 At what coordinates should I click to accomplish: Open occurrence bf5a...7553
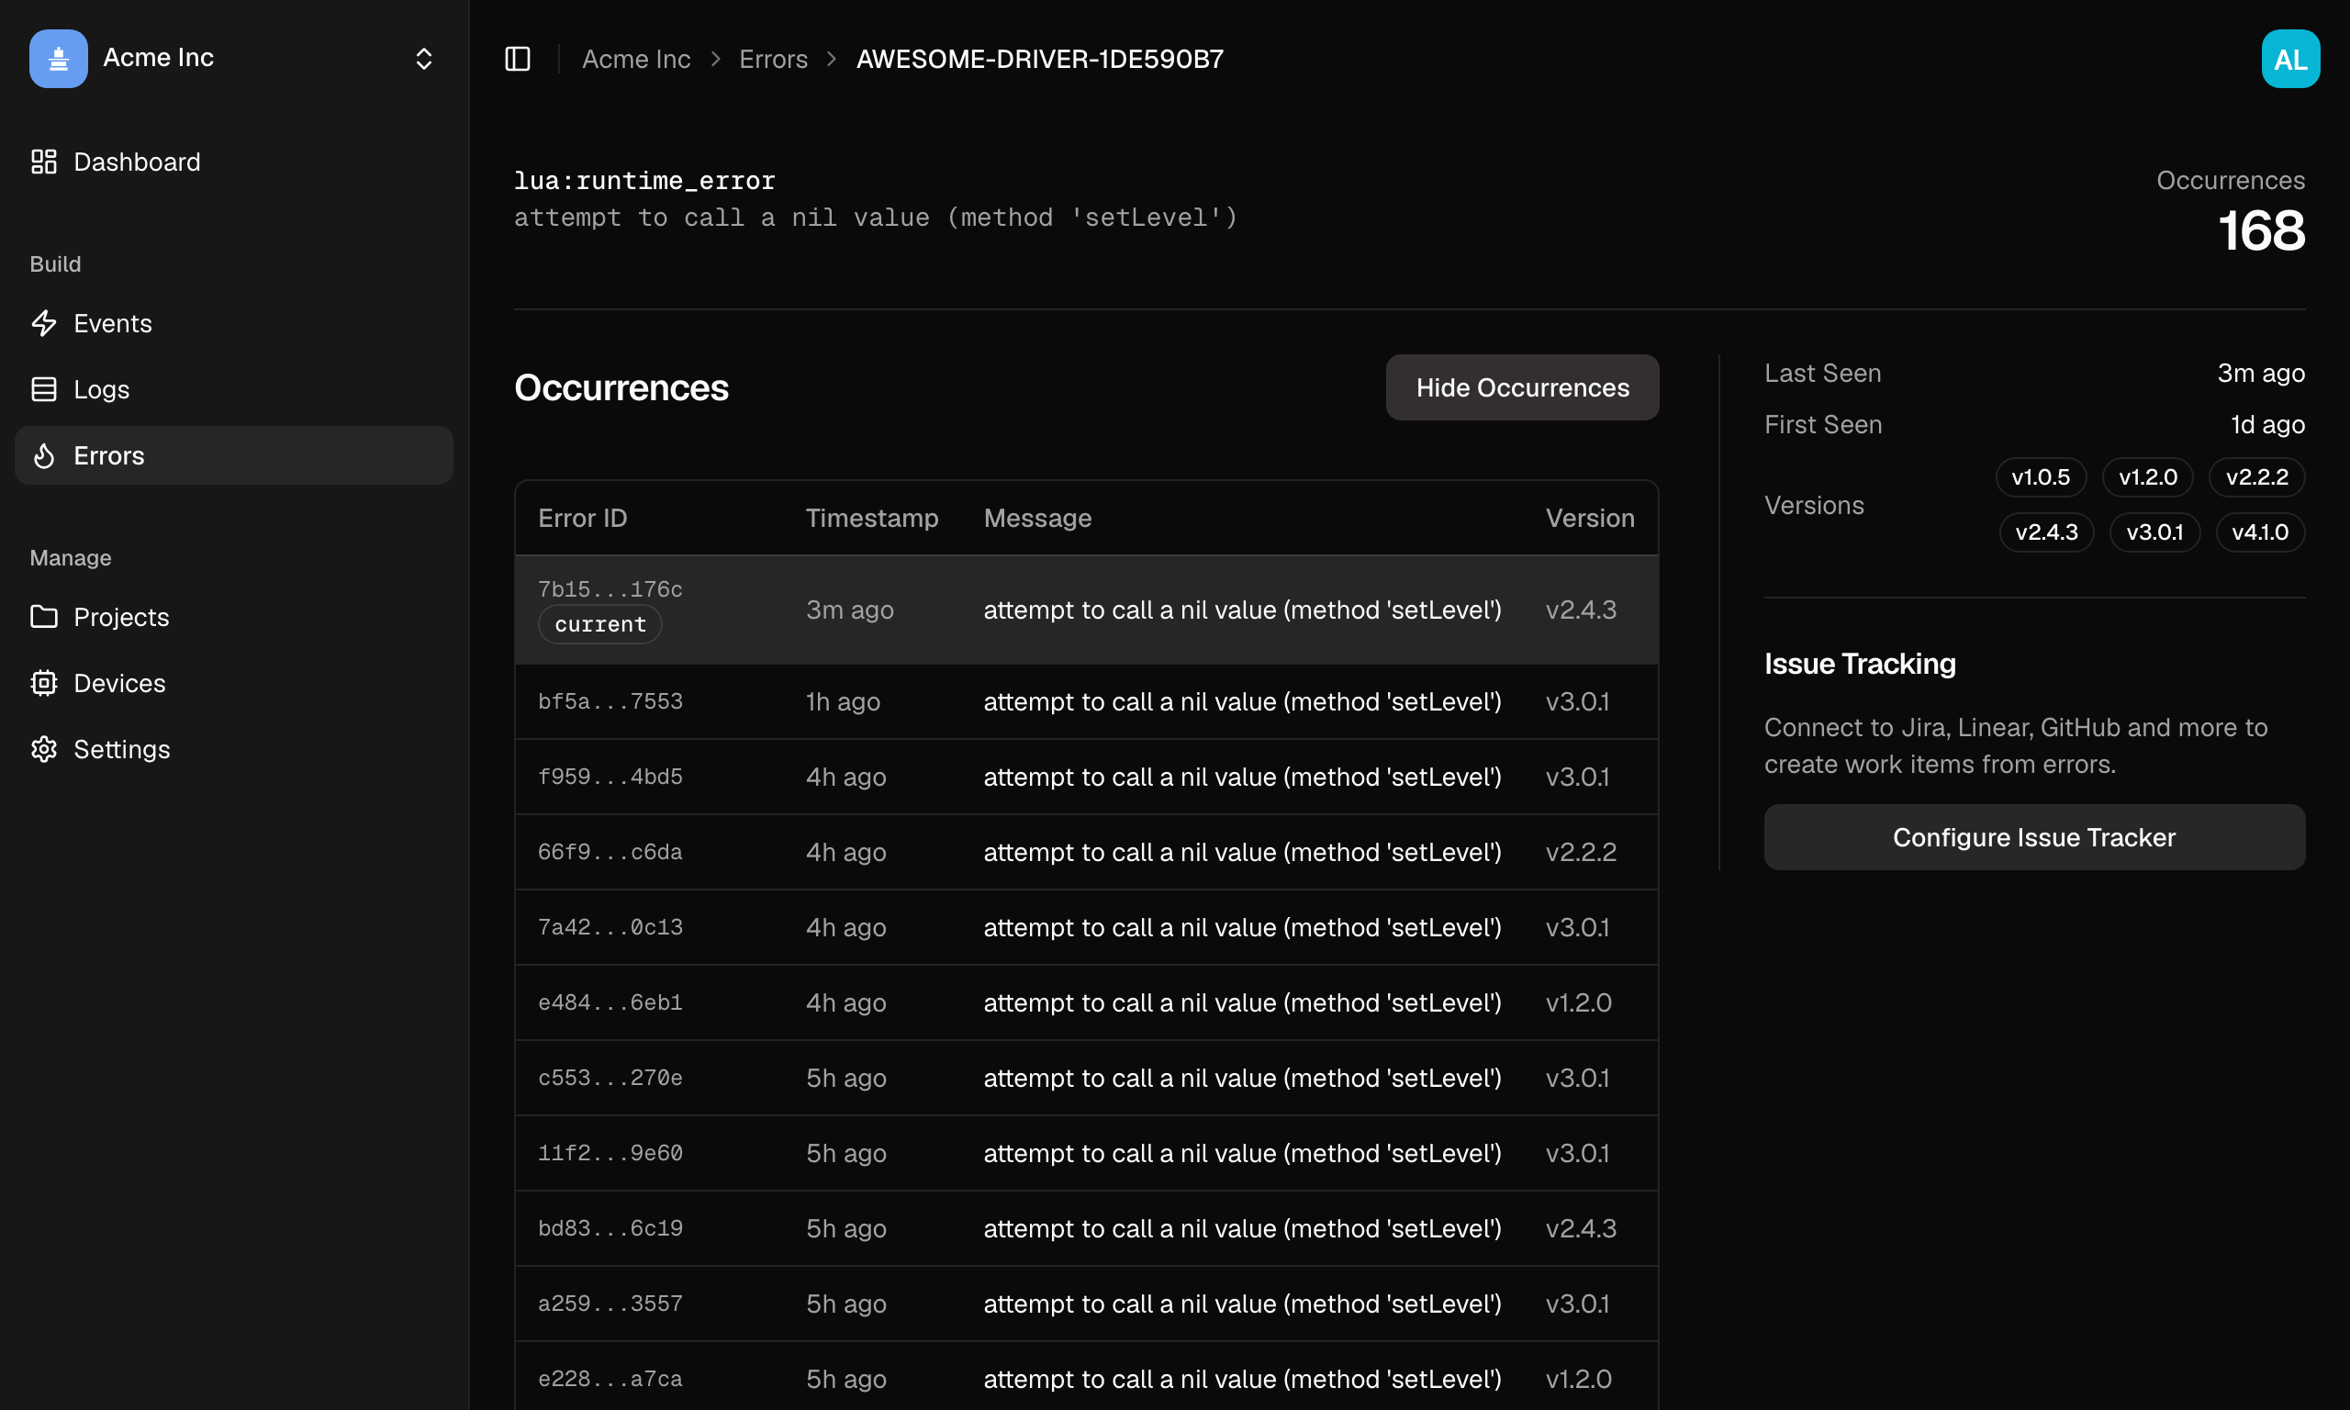tap(1087, 702)
